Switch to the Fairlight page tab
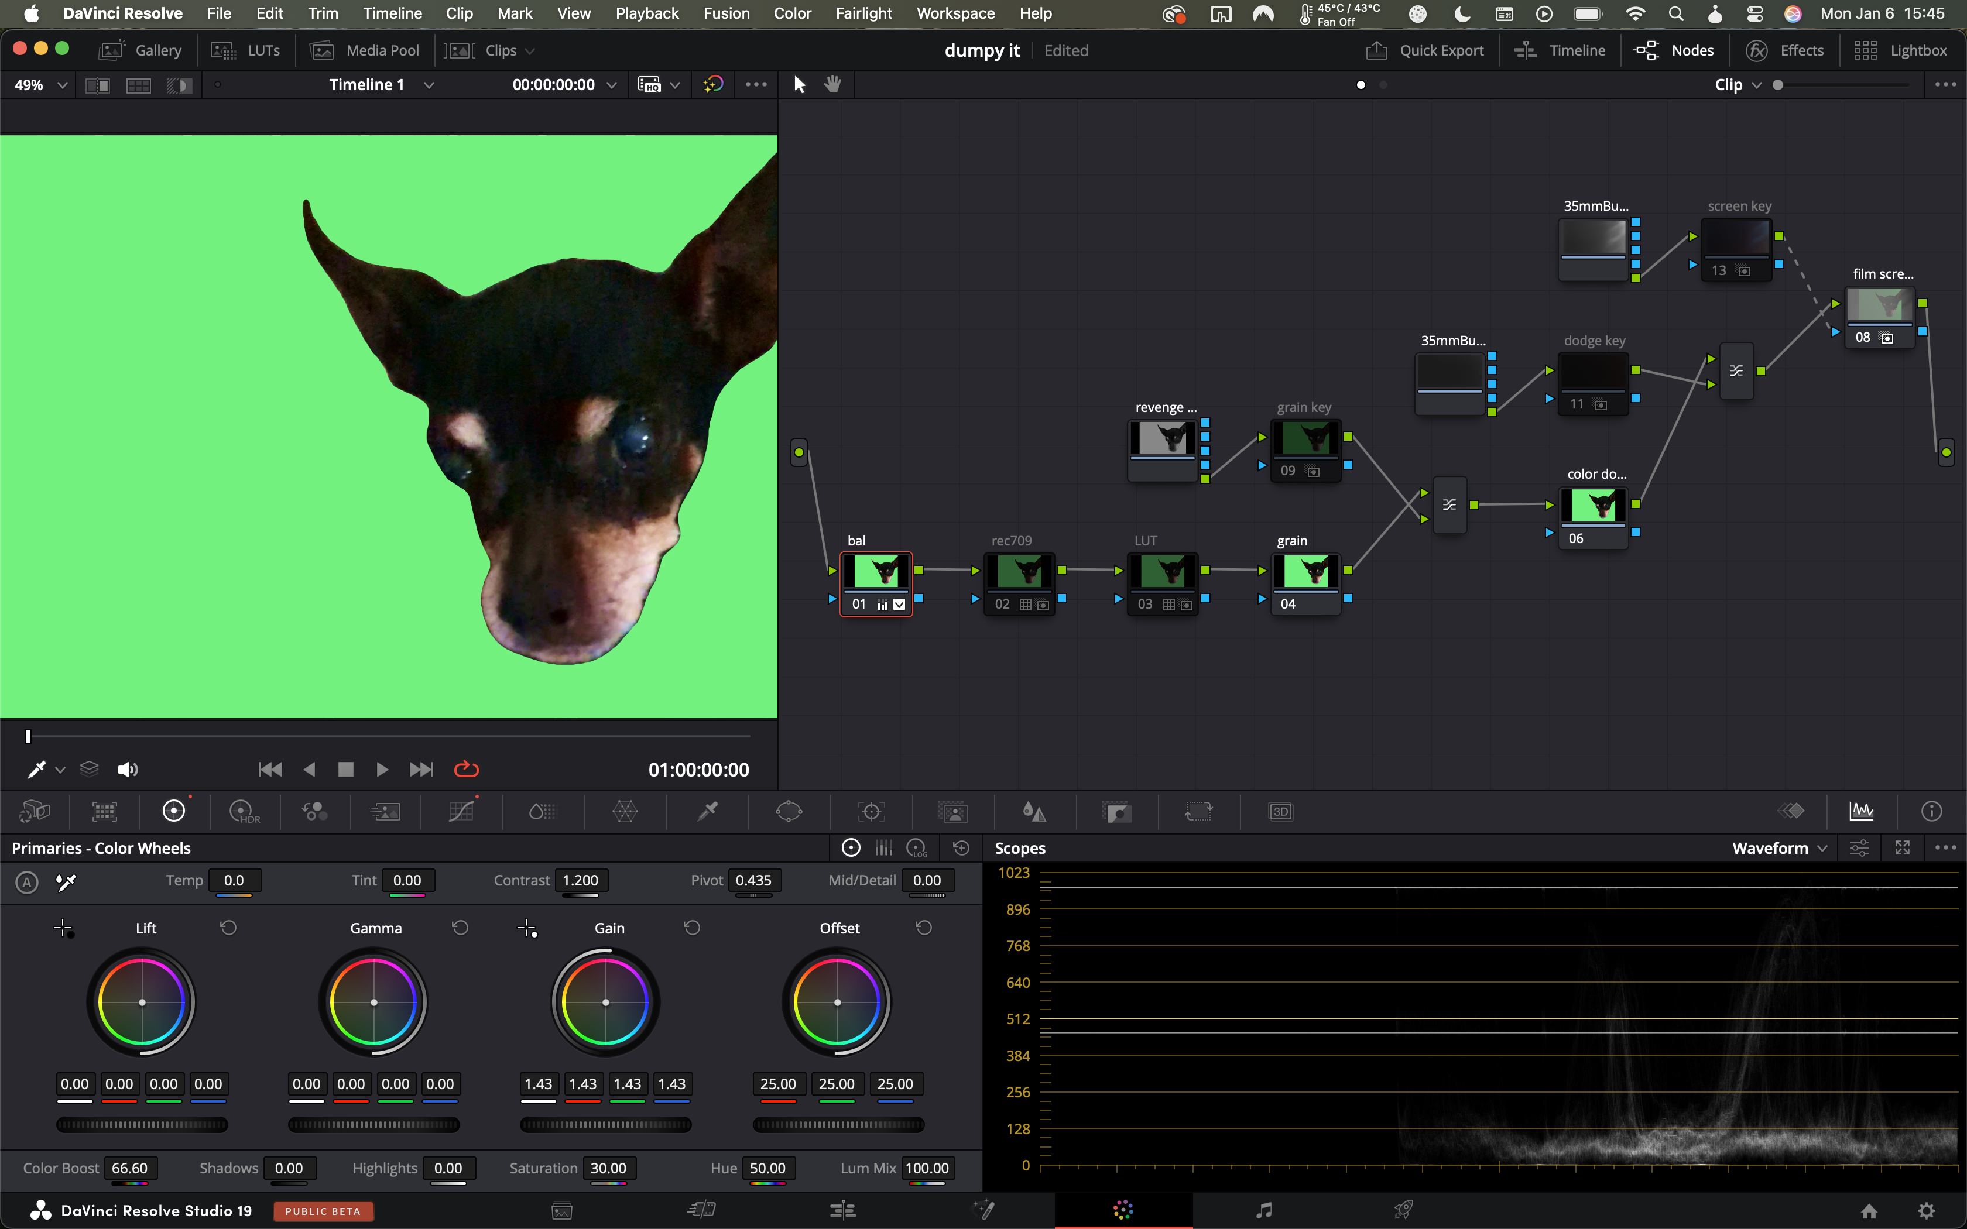This screenshot has width=1967, height=1229. 1263,1210
